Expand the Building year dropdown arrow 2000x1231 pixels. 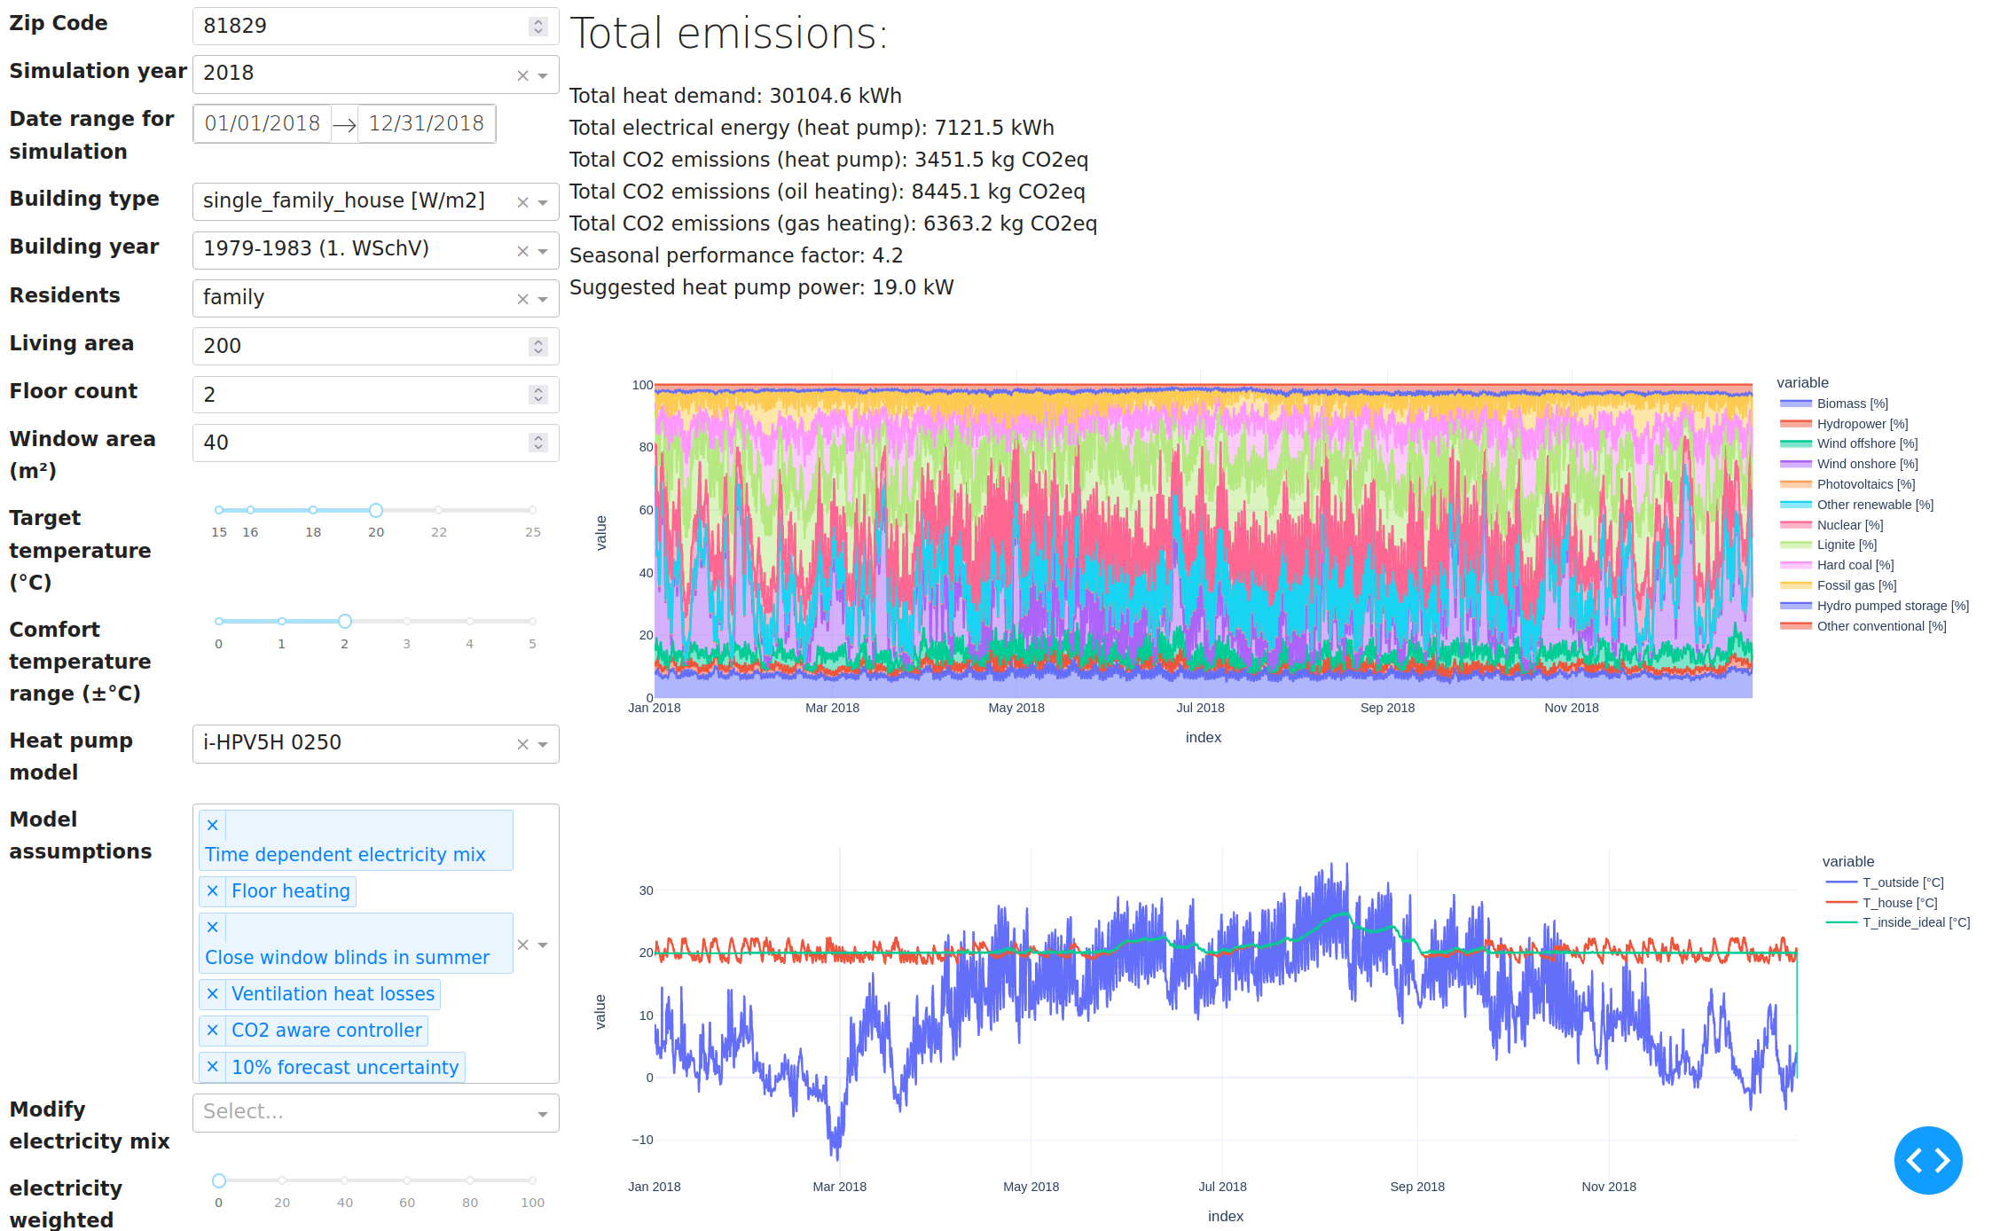[x=543, y=251]
